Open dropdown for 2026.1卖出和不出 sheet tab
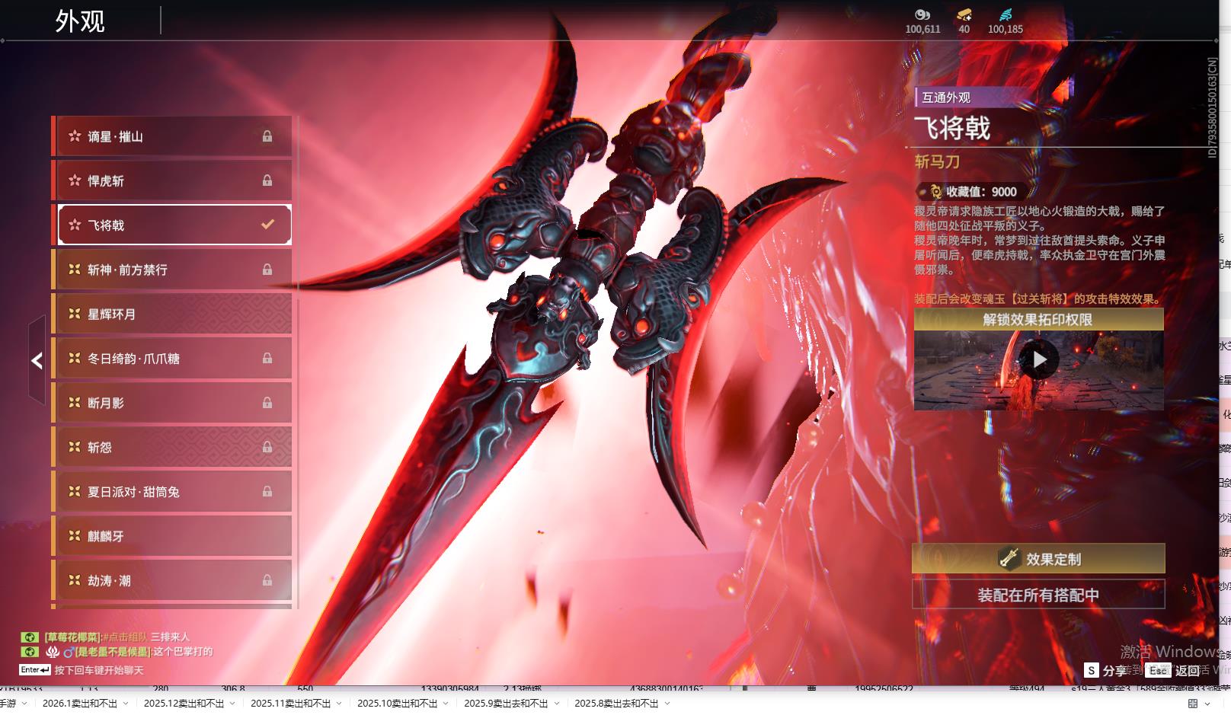Screen dimensions: 1231x715 click(x=126, y=704)
